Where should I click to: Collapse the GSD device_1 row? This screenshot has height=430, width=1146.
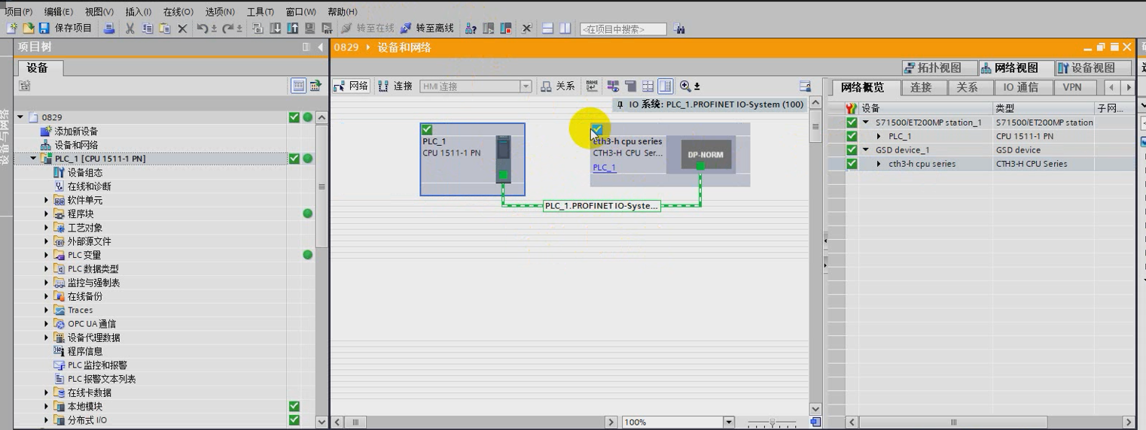pyautogui.click(x=866, y=150)
